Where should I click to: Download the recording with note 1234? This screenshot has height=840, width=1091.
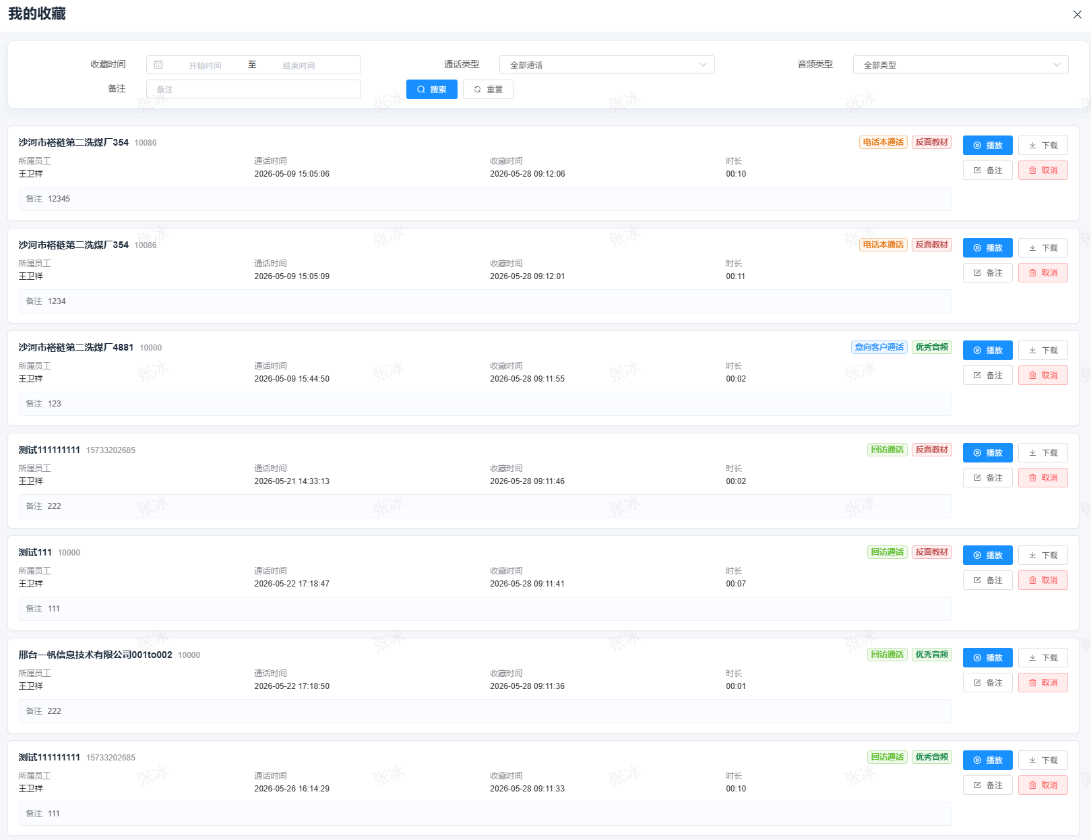pos(1042,247)
